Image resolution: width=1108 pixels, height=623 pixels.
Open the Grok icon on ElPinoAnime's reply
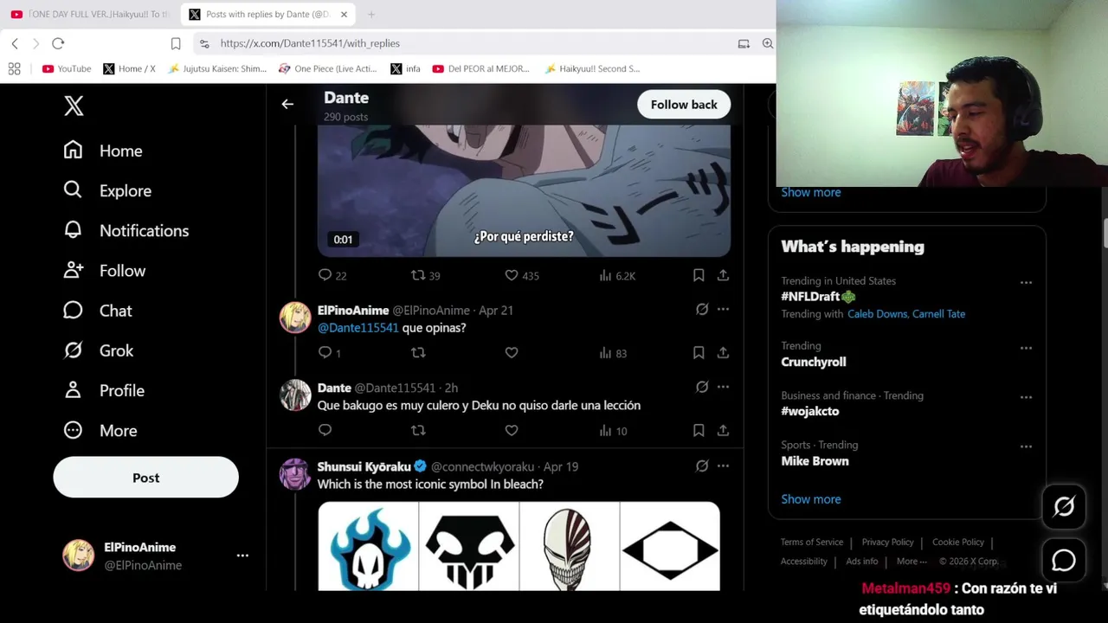pyautogui.click(x=702, y=309)
